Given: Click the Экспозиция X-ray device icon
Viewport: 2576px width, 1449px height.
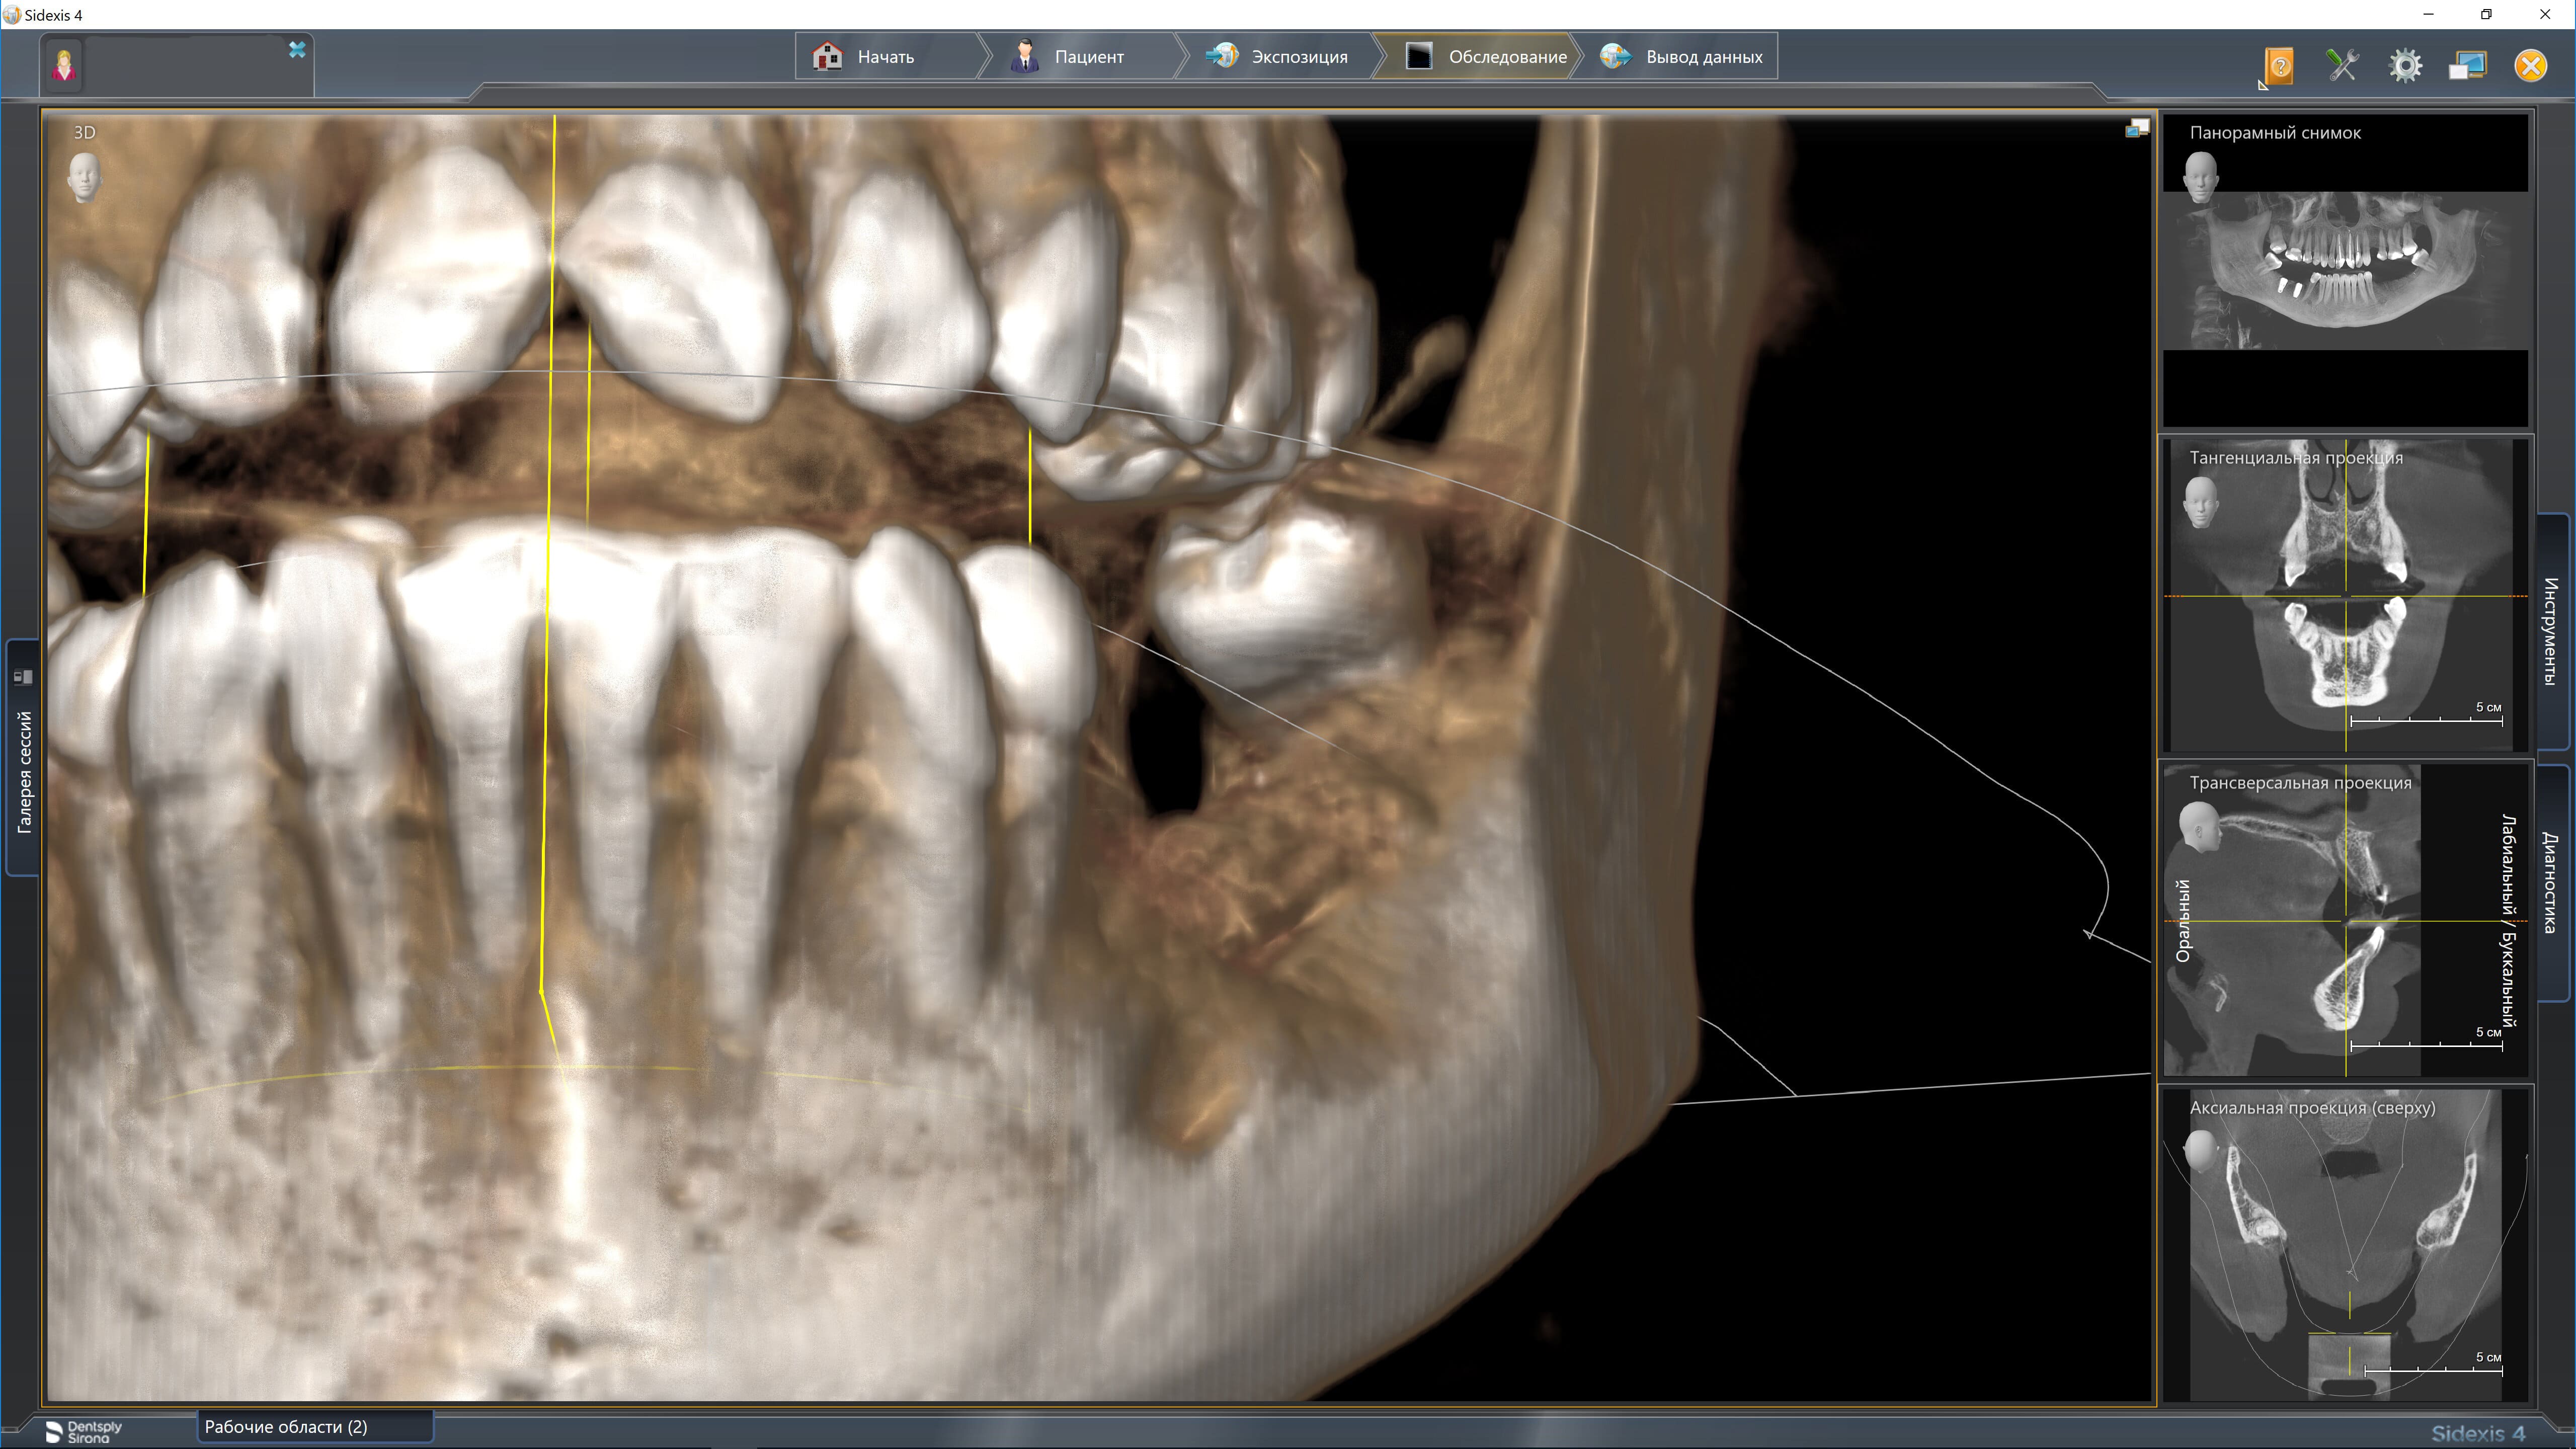Looking at the screenshot, I should coord(1222,56).
